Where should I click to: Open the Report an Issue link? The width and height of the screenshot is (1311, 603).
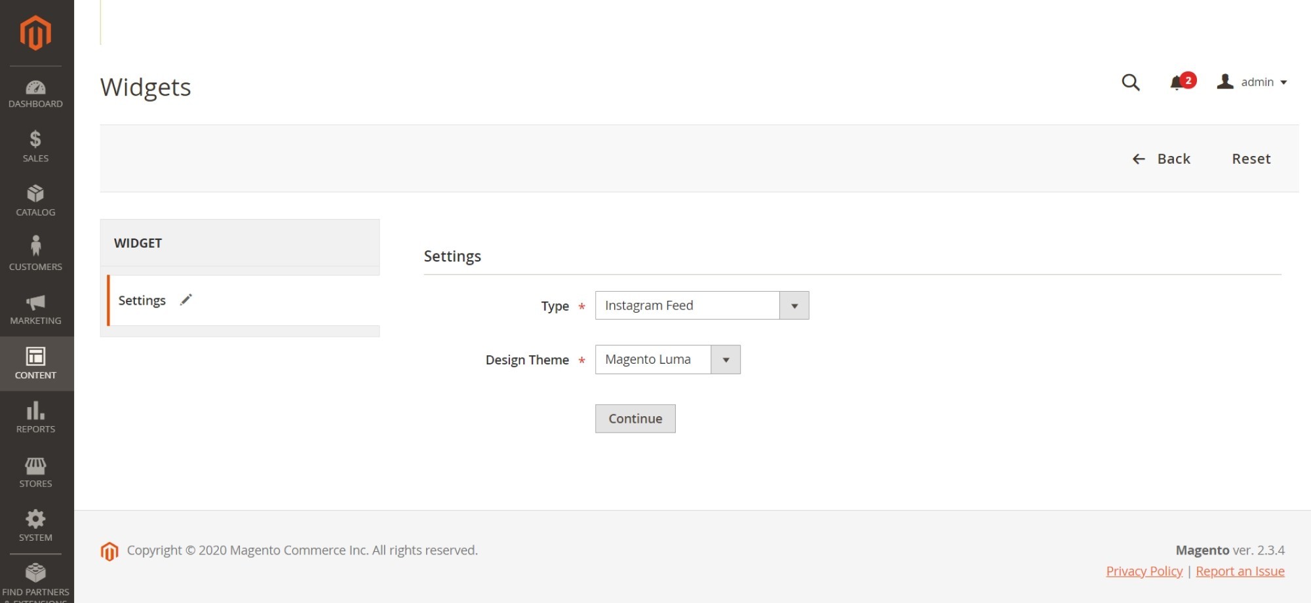(1240, 571)
